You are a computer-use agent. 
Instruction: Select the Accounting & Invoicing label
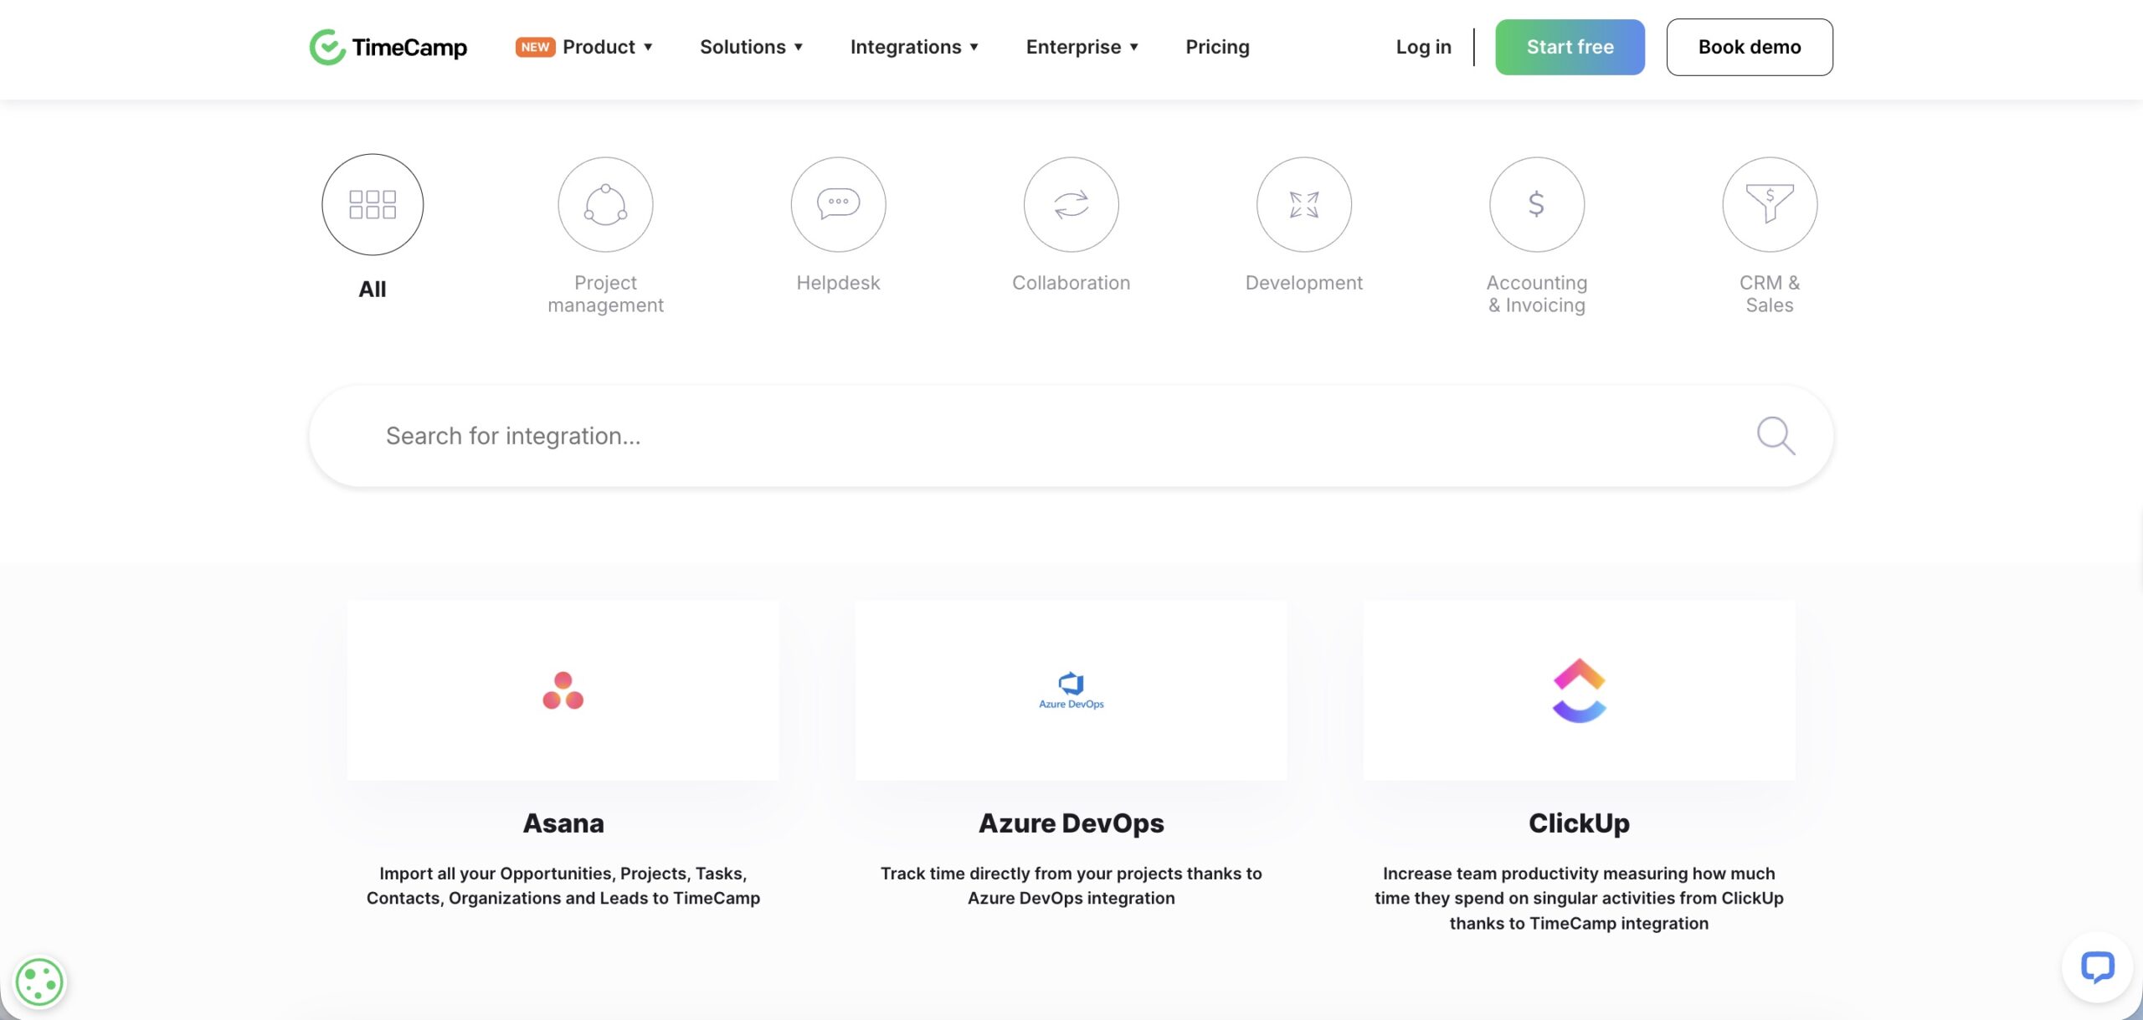pos(1536,294)
